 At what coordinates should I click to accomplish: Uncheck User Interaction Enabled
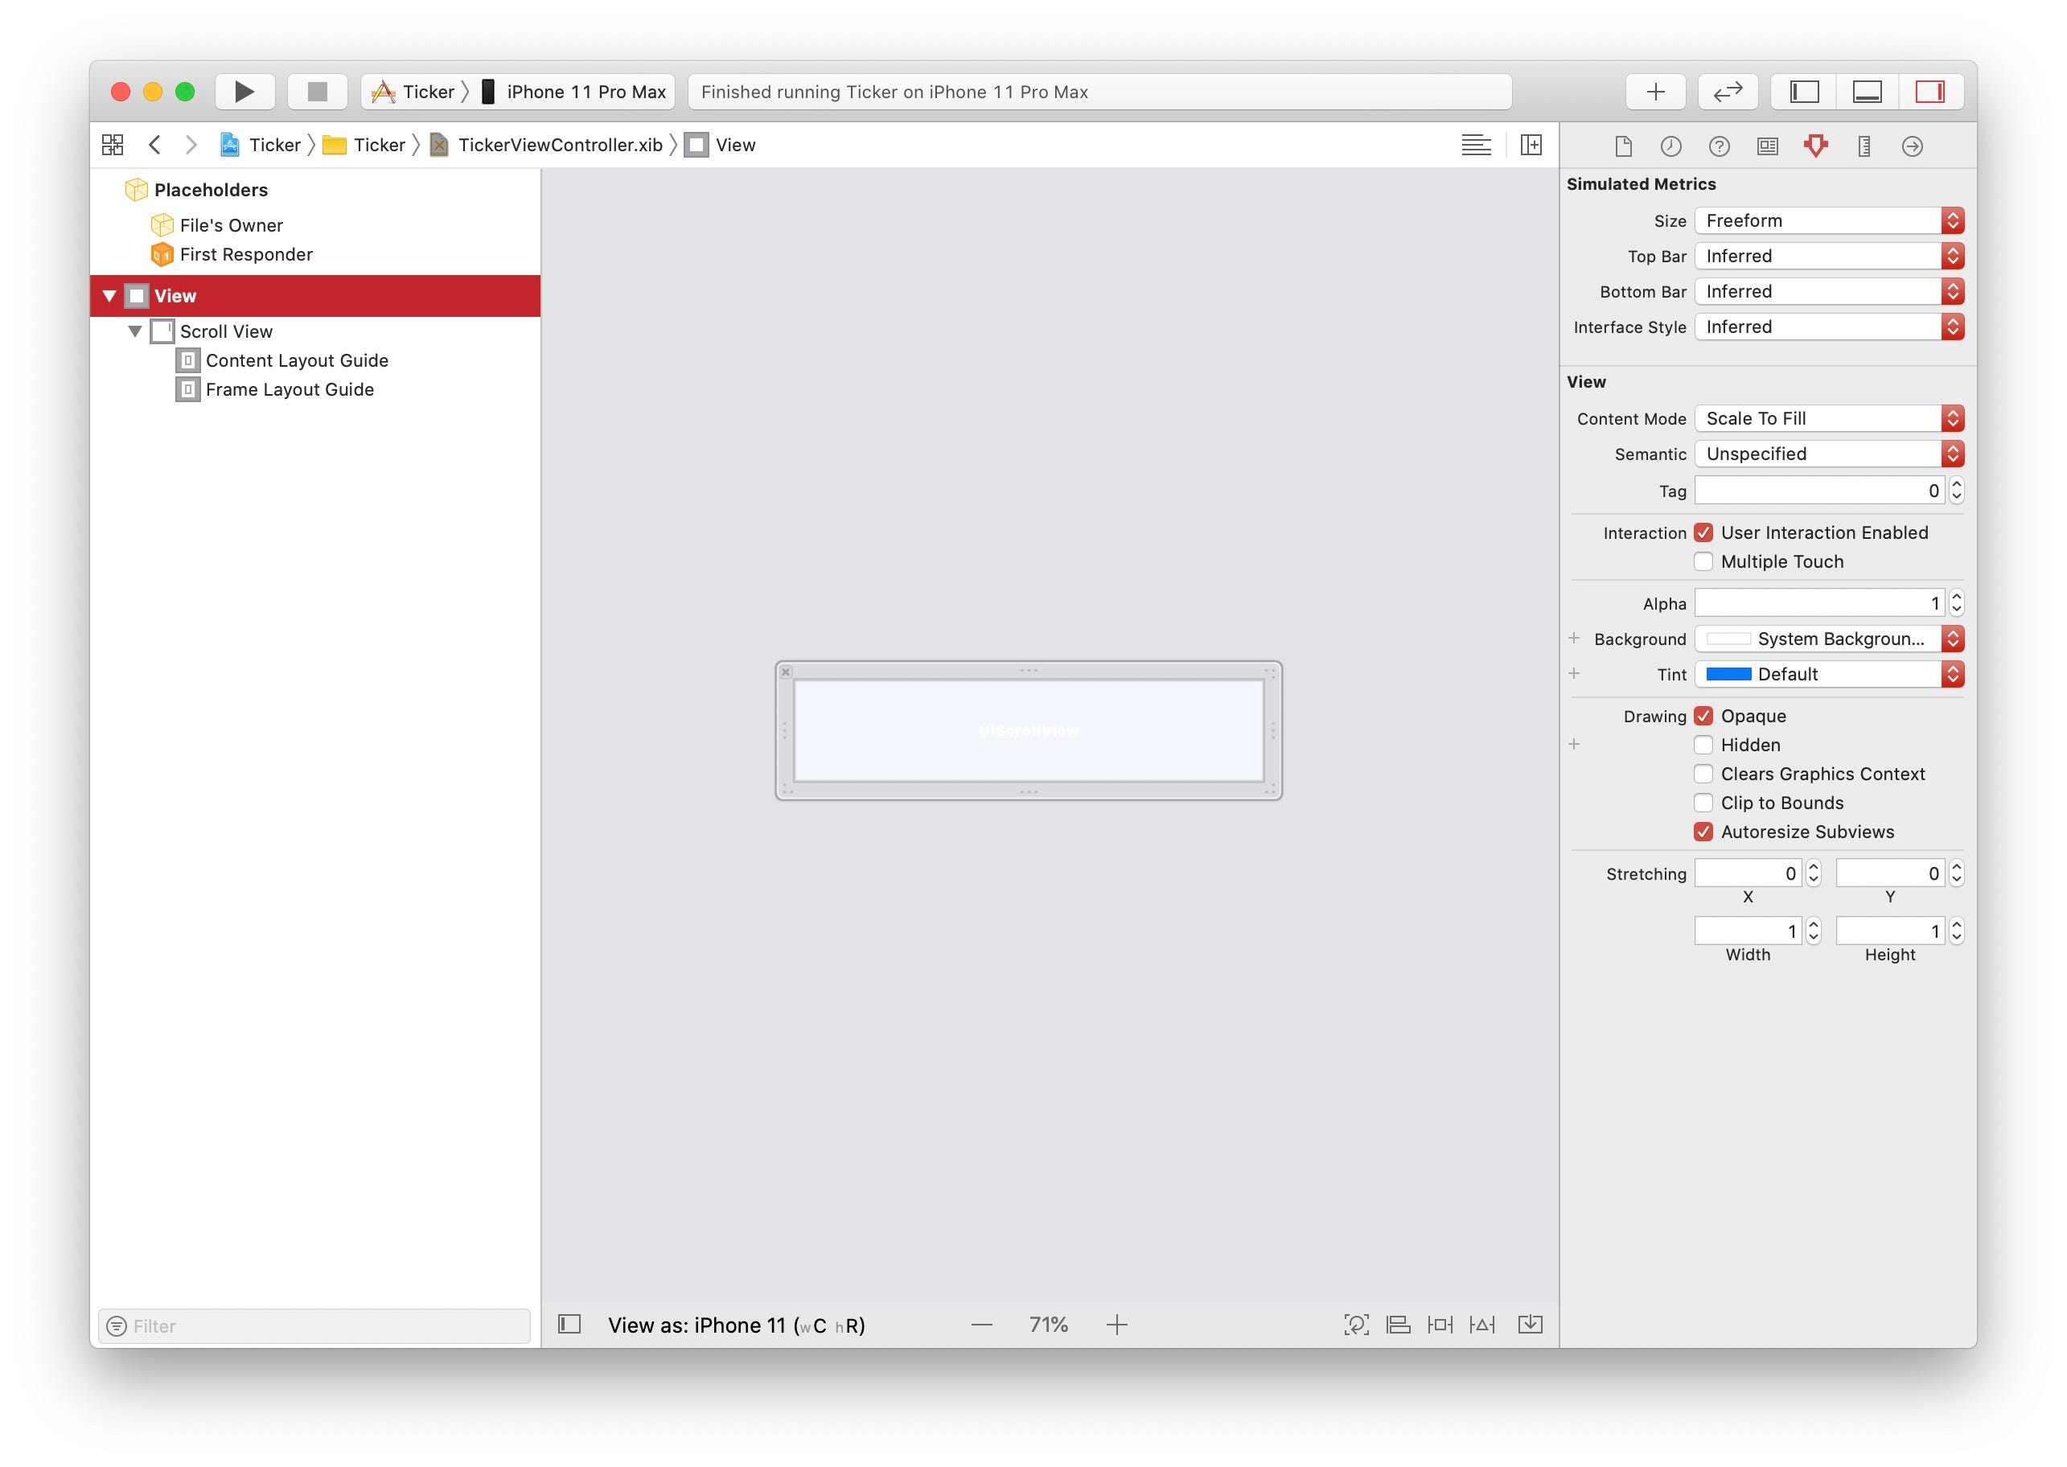(1703, 533)
